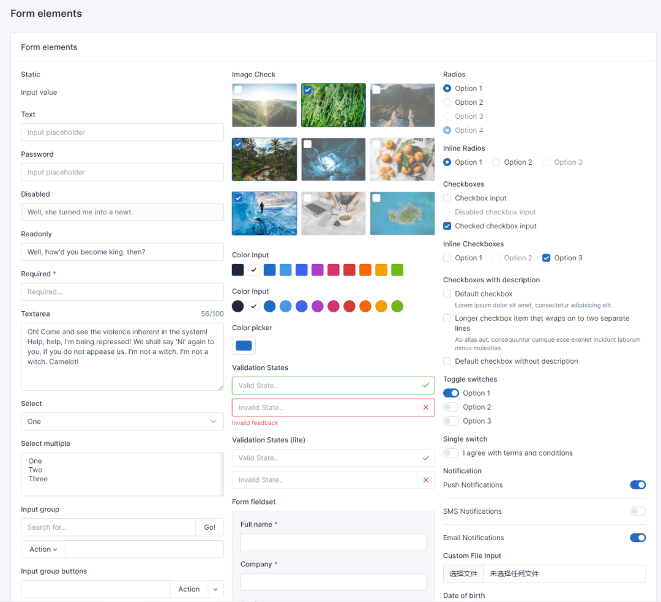Select the mountain valley sunrise image
The height and width of the screenshot is (602, 661).
click(x=264, y=105)
